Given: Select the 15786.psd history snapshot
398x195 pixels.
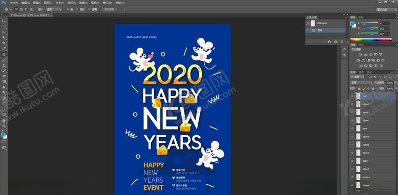Looking at the screenshot, I should coord(326,23).
